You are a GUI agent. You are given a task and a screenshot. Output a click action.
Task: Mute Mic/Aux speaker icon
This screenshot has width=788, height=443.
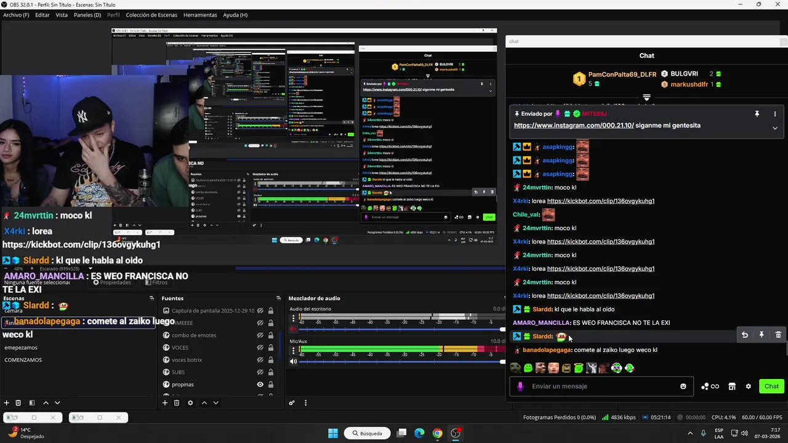(294, 361)
